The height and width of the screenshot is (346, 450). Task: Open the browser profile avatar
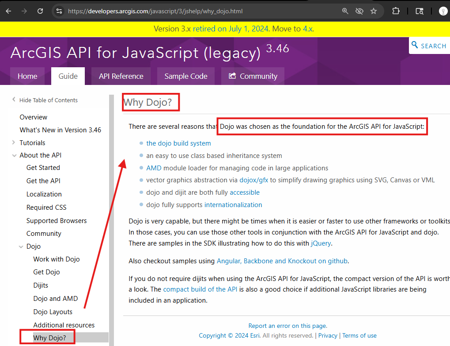coord(443,11)
